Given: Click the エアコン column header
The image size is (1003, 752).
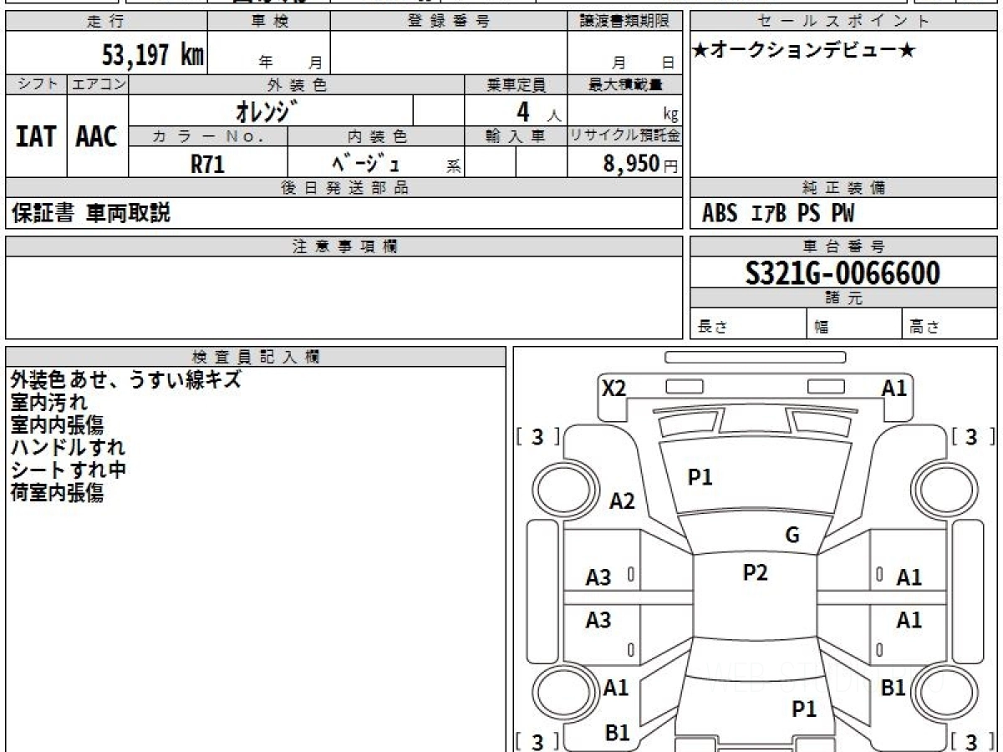Looking at the screenshot, I should pyautogui.click(x=98, y=84).
